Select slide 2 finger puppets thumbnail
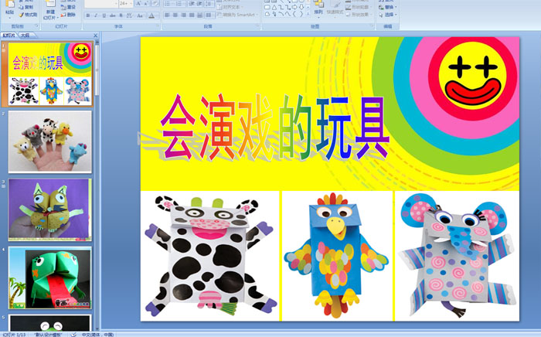Image resolution: width=541 pixels, height=337 pixels. pyautogui.click(x=50, y=141)
